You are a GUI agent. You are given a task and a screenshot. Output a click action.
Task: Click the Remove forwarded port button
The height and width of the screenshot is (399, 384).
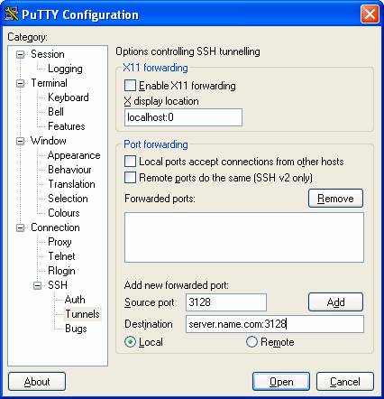click(x=335, y=199)
